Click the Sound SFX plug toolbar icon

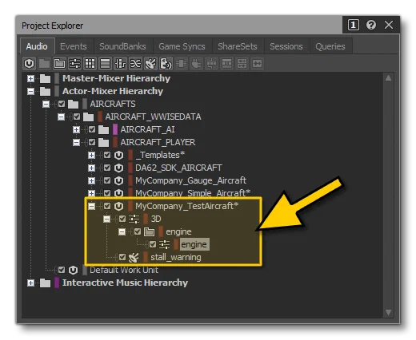(150, 64)
